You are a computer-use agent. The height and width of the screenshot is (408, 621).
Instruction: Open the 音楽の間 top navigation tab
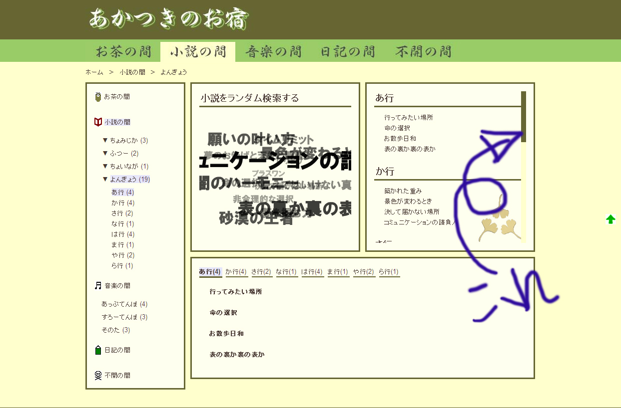[x=273, y=51]
